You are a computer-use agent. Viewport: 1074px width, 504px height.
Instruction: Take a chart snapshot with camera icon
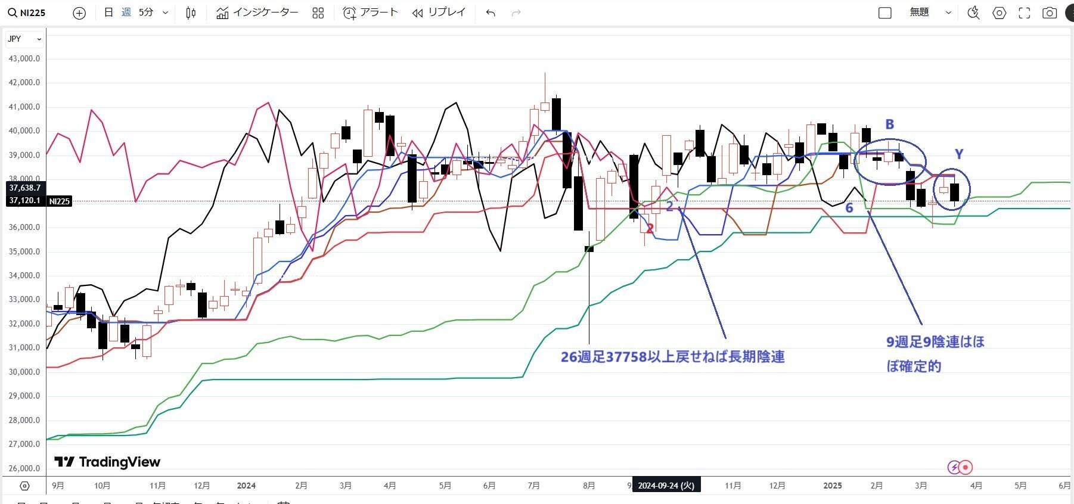[1049, 13]
